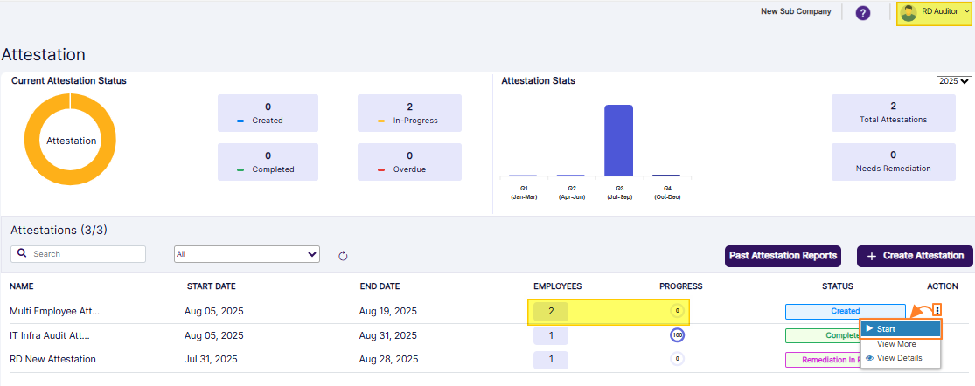The height and width of the screenshot is (386, 975).
Task: Click the 100 percent progress circle
Action: coord(676,335)
